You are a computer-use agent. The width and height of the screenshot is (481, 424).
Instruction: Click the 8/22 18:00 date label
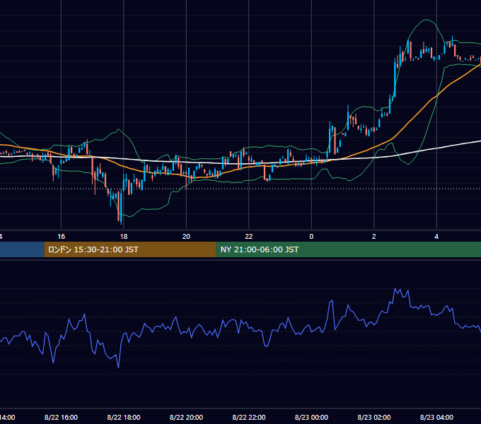tap(124, 417)
